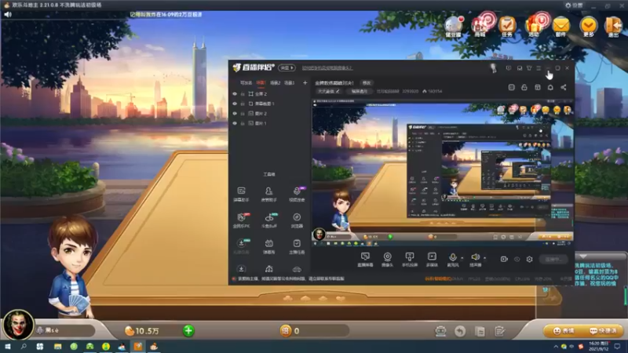Click the share icon in streaming app

[x=564, y=87]
